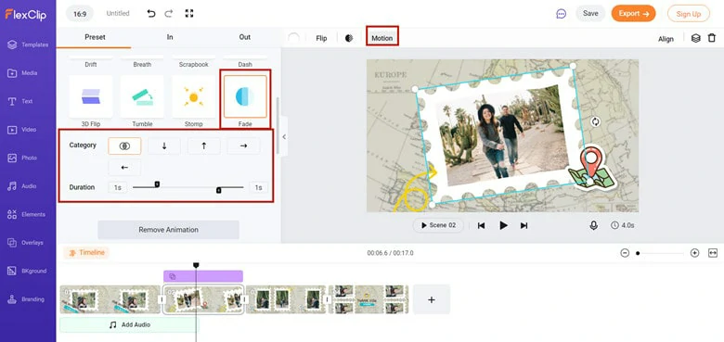Collapse the left panel with the arrow
724x342 pixels.
coord(284,137)
